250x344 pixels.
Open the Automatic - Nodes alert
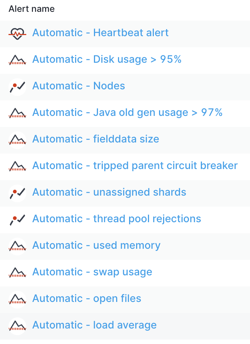pos(78,86)
